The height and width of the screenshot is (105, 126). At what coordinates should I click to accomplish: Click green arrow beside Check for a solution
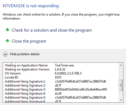point(7,30)
